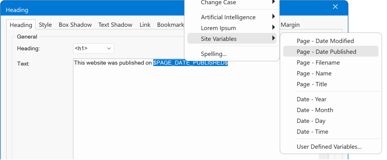
Task: Select Date - Time variable
Action: tap(312, 132)
